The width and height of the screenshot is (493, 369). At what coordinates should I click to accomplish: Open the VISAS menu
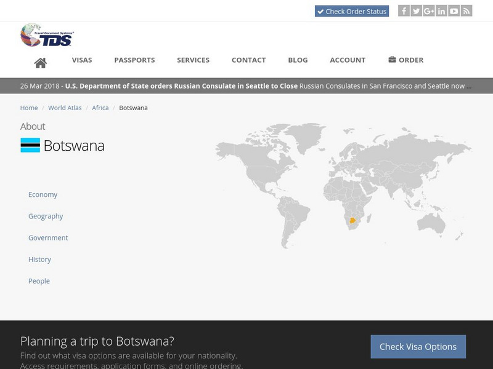click(82, 60)
